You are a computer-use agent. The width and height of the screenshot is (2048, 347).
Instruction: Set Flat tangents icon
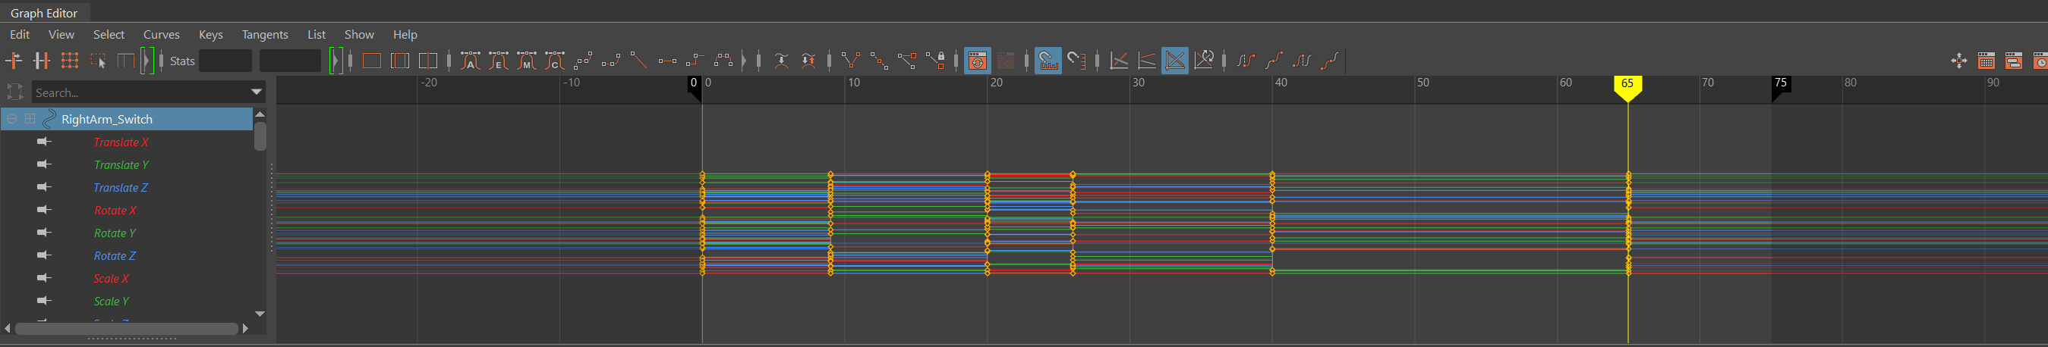tap(638, 61)
